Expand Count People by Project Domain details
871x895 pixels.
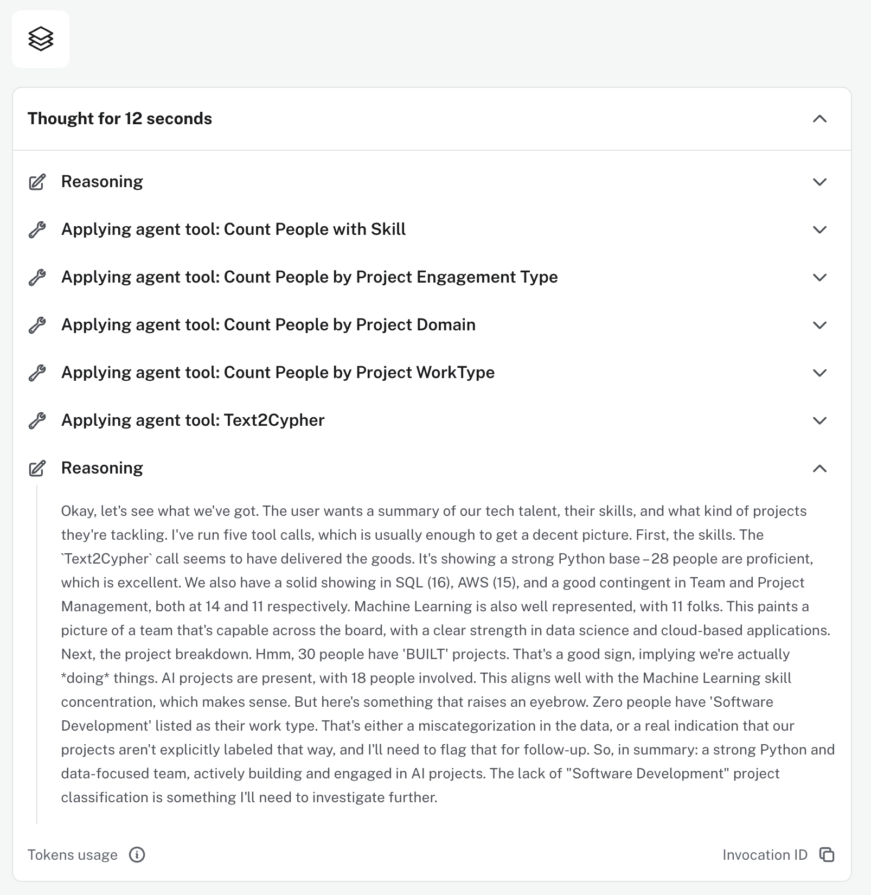(820, 325)
